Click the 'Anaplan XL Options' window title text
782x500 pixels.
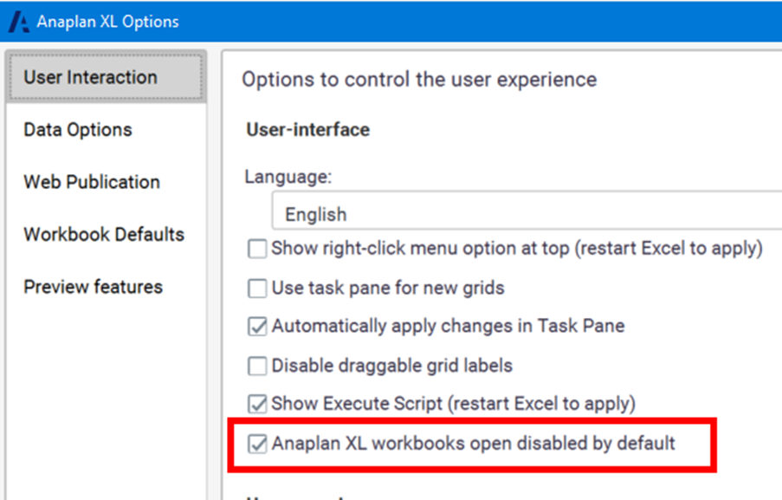click(107, 22)
